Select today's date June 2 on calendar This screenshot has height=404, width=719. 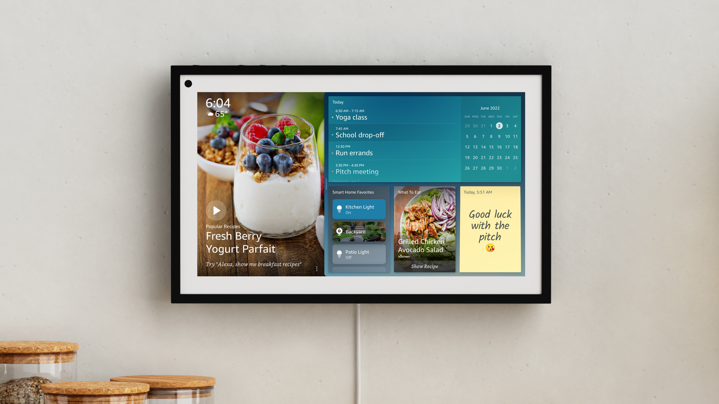[x=499, y=125]
